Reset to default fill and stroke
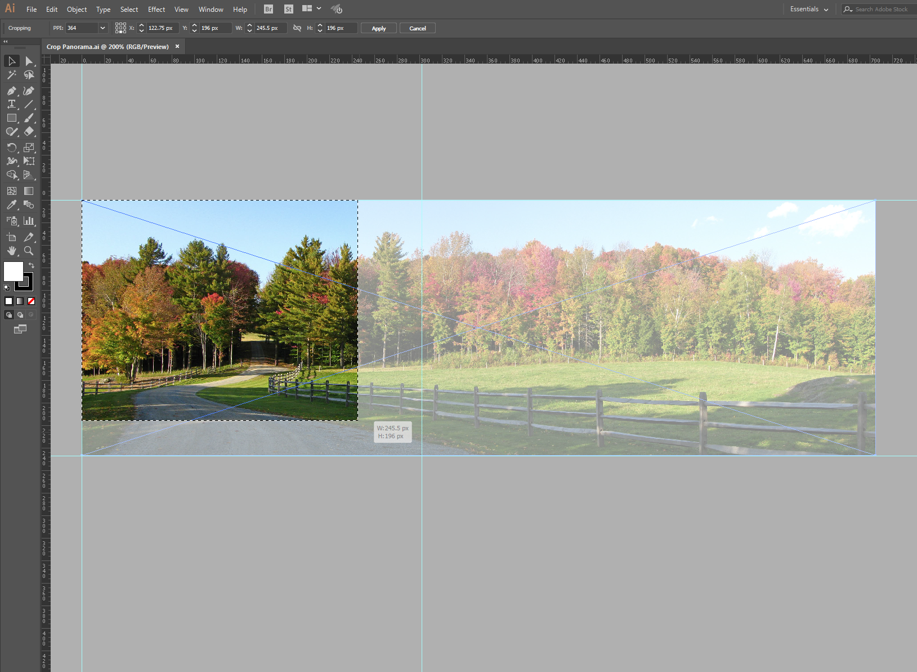This screenshot has height=672, width=917. coord(7,288)
